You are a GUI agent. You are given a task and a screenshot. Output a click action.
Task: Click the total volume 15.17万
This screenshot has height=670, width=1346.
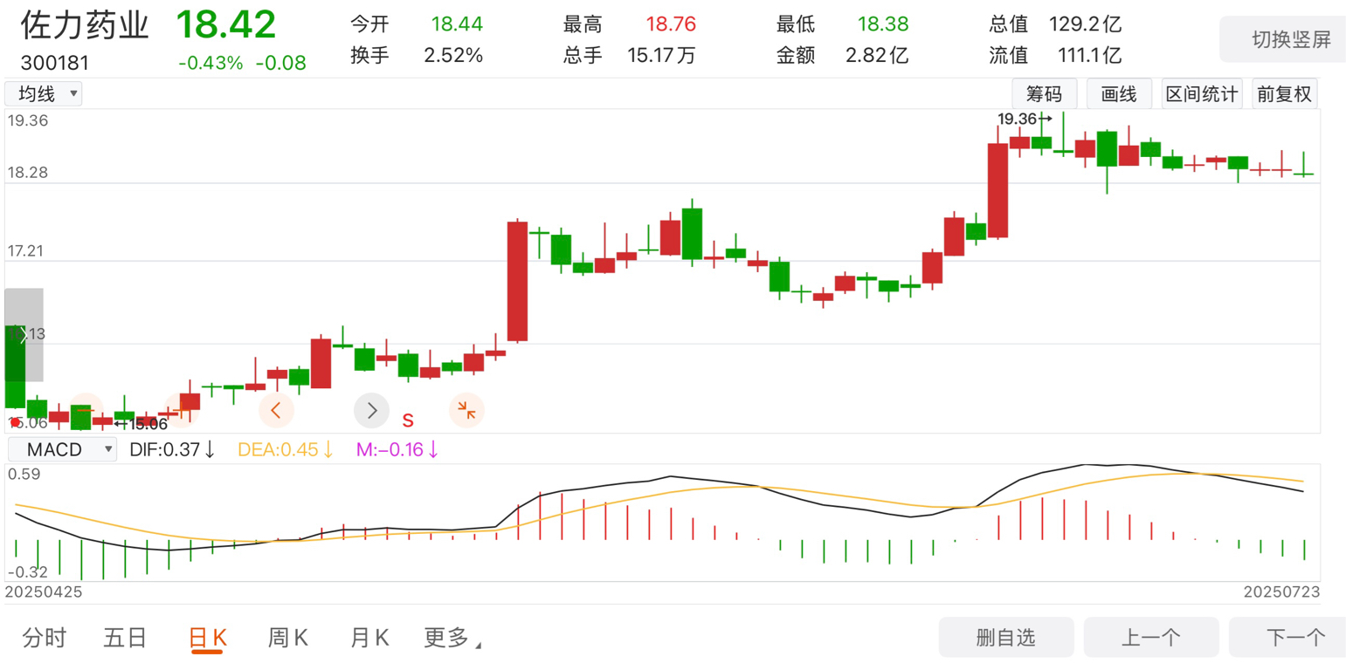662,56
